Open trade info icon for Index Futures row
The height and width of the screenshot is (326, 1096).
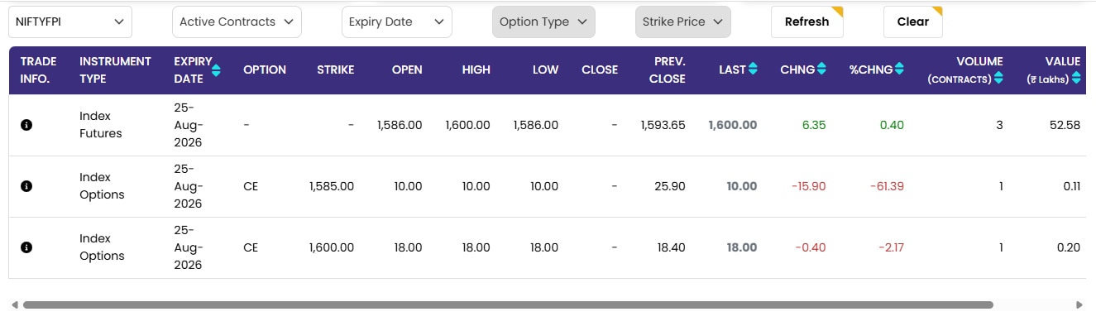(x=26, y=125)
